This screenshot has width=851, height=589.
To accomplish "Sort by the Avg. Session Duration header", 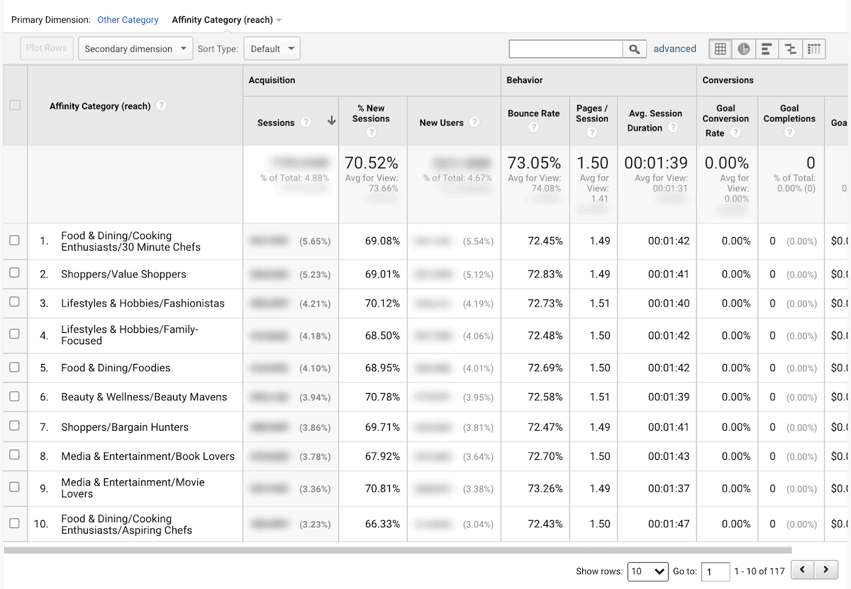I will click(655, 121).
